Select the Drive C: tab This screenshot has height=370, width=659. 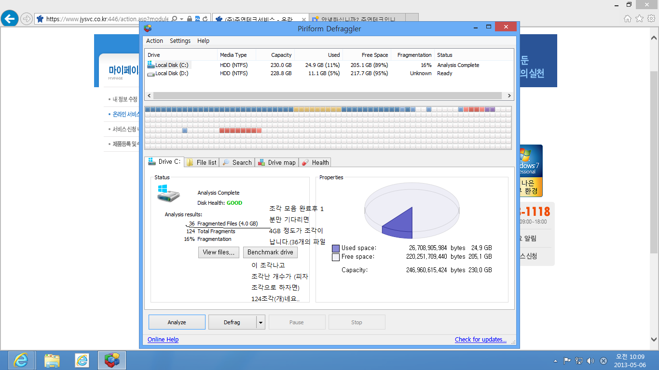pyautogui.click(x=165, y=161)
